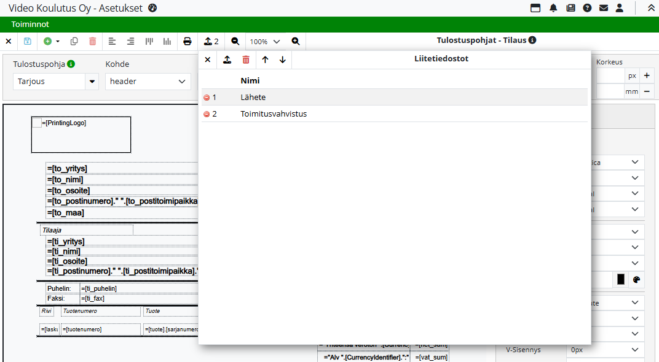Increase Korkeus with the plus button
Screen dimensions: 659x362
[647, 75]
